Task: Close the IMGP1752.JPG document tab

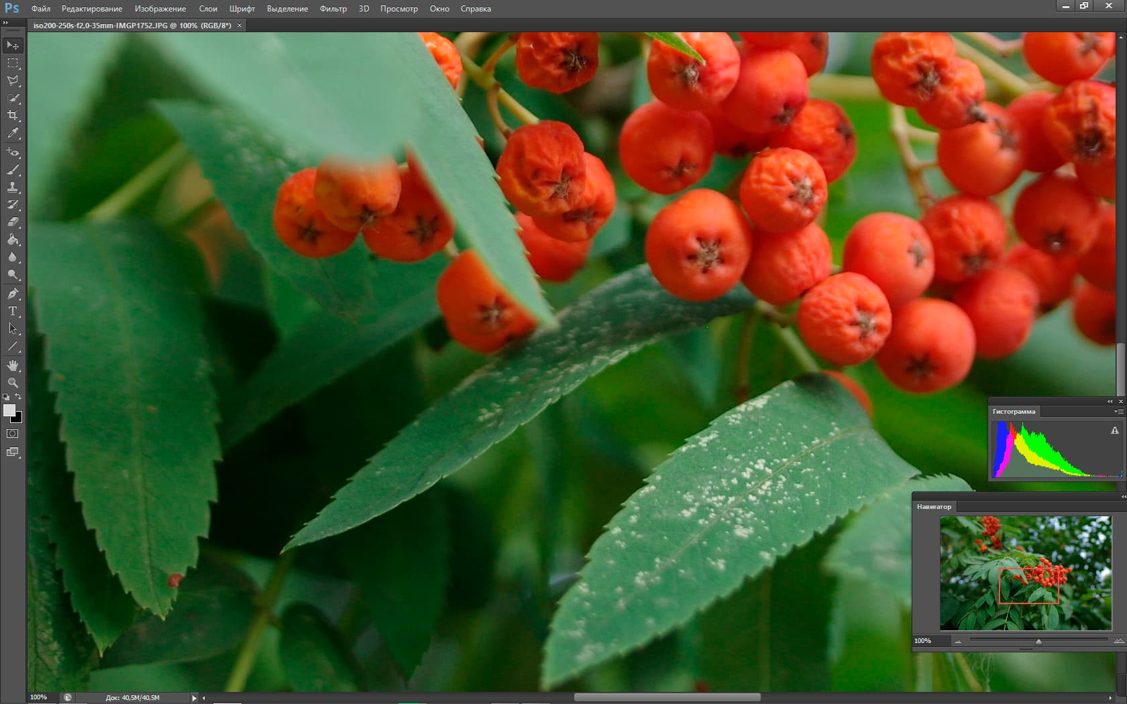Action: click(x=239, y=25)
